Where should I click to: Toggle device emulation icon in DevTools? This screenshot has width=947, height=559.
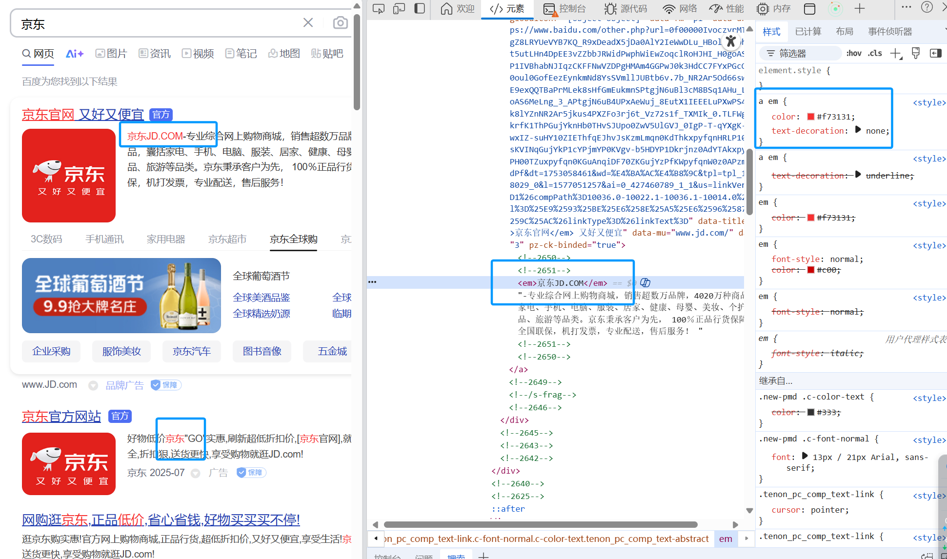point(399,9)
